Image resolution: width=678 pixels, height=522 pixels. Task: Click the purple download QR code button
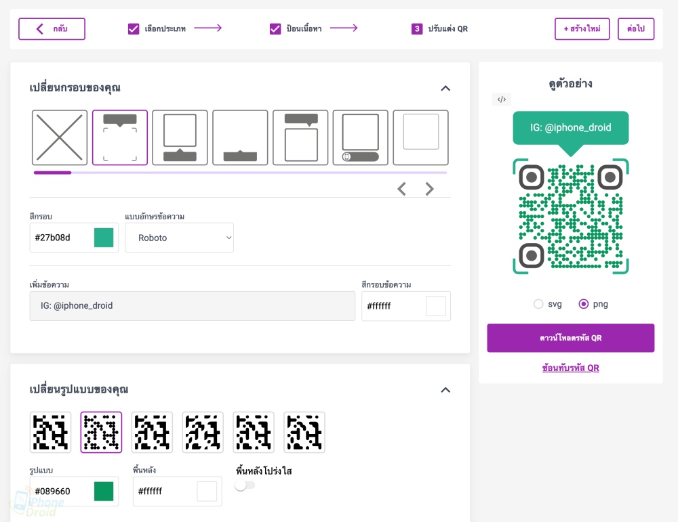(571, 338)
